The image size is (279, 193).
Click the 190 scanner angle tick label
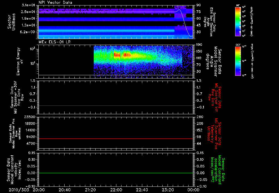(x=199, y=44)
